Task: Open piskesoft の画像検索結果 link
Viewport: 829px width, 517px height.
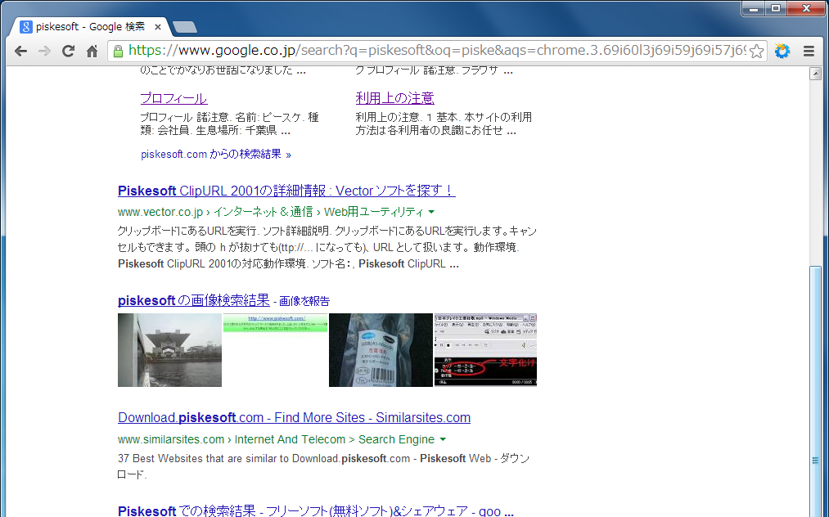Action: [x=193, y=300]
